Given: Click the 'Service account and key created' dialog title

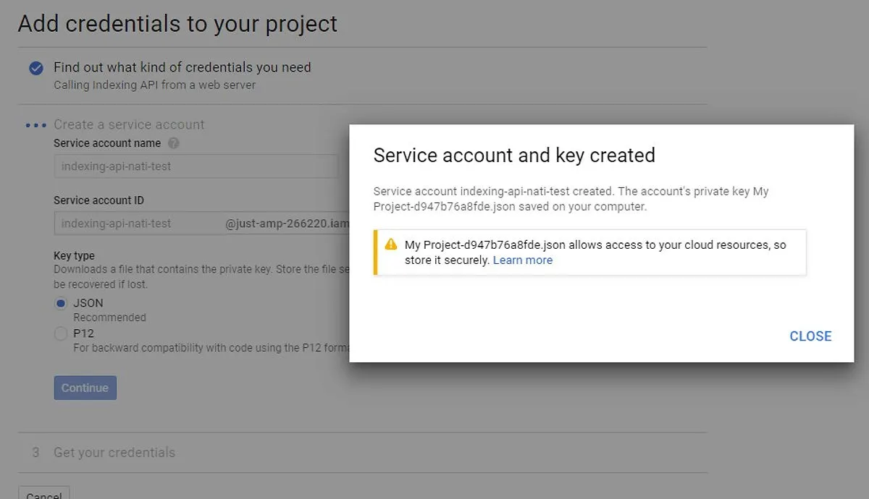Looking at the screenshot, I should 514,155.
